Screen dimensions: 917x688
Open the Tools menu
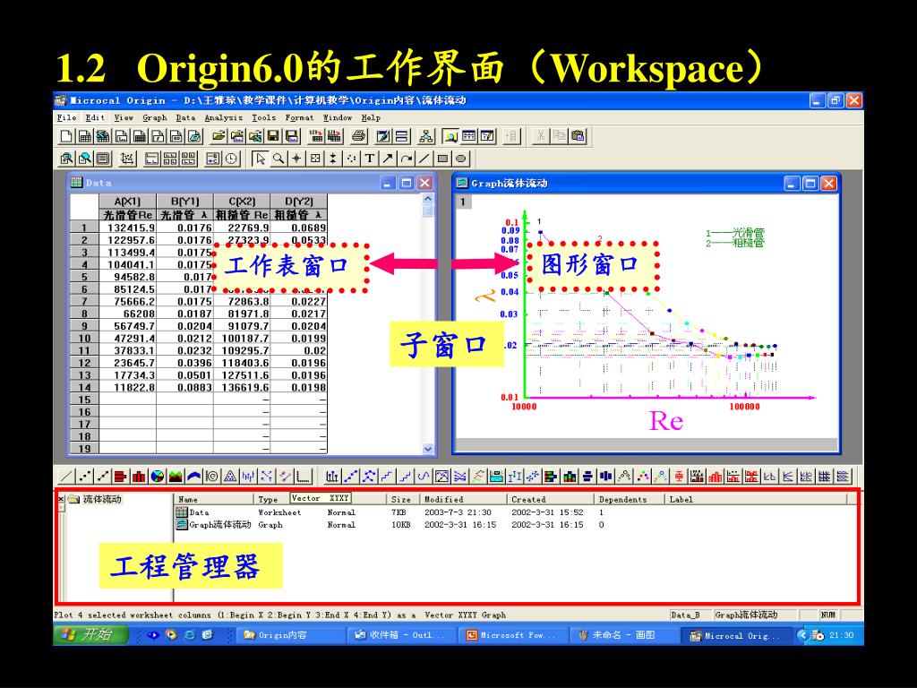click(264, 117)
